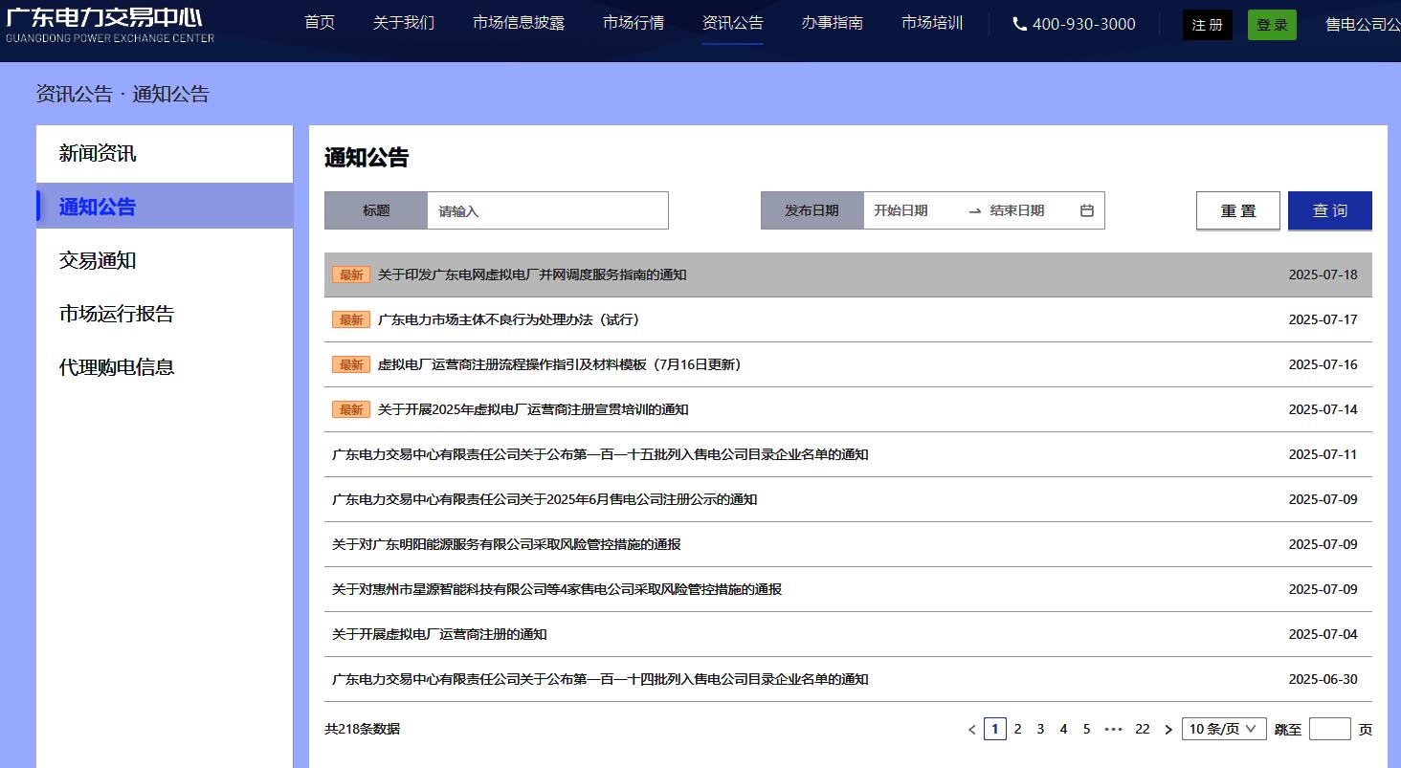Open notice 关于开展2025年虚拟电厂运营商注册宣贯培训的通知
This screenshot has height=768, width=1401.
tap(533, 409)
